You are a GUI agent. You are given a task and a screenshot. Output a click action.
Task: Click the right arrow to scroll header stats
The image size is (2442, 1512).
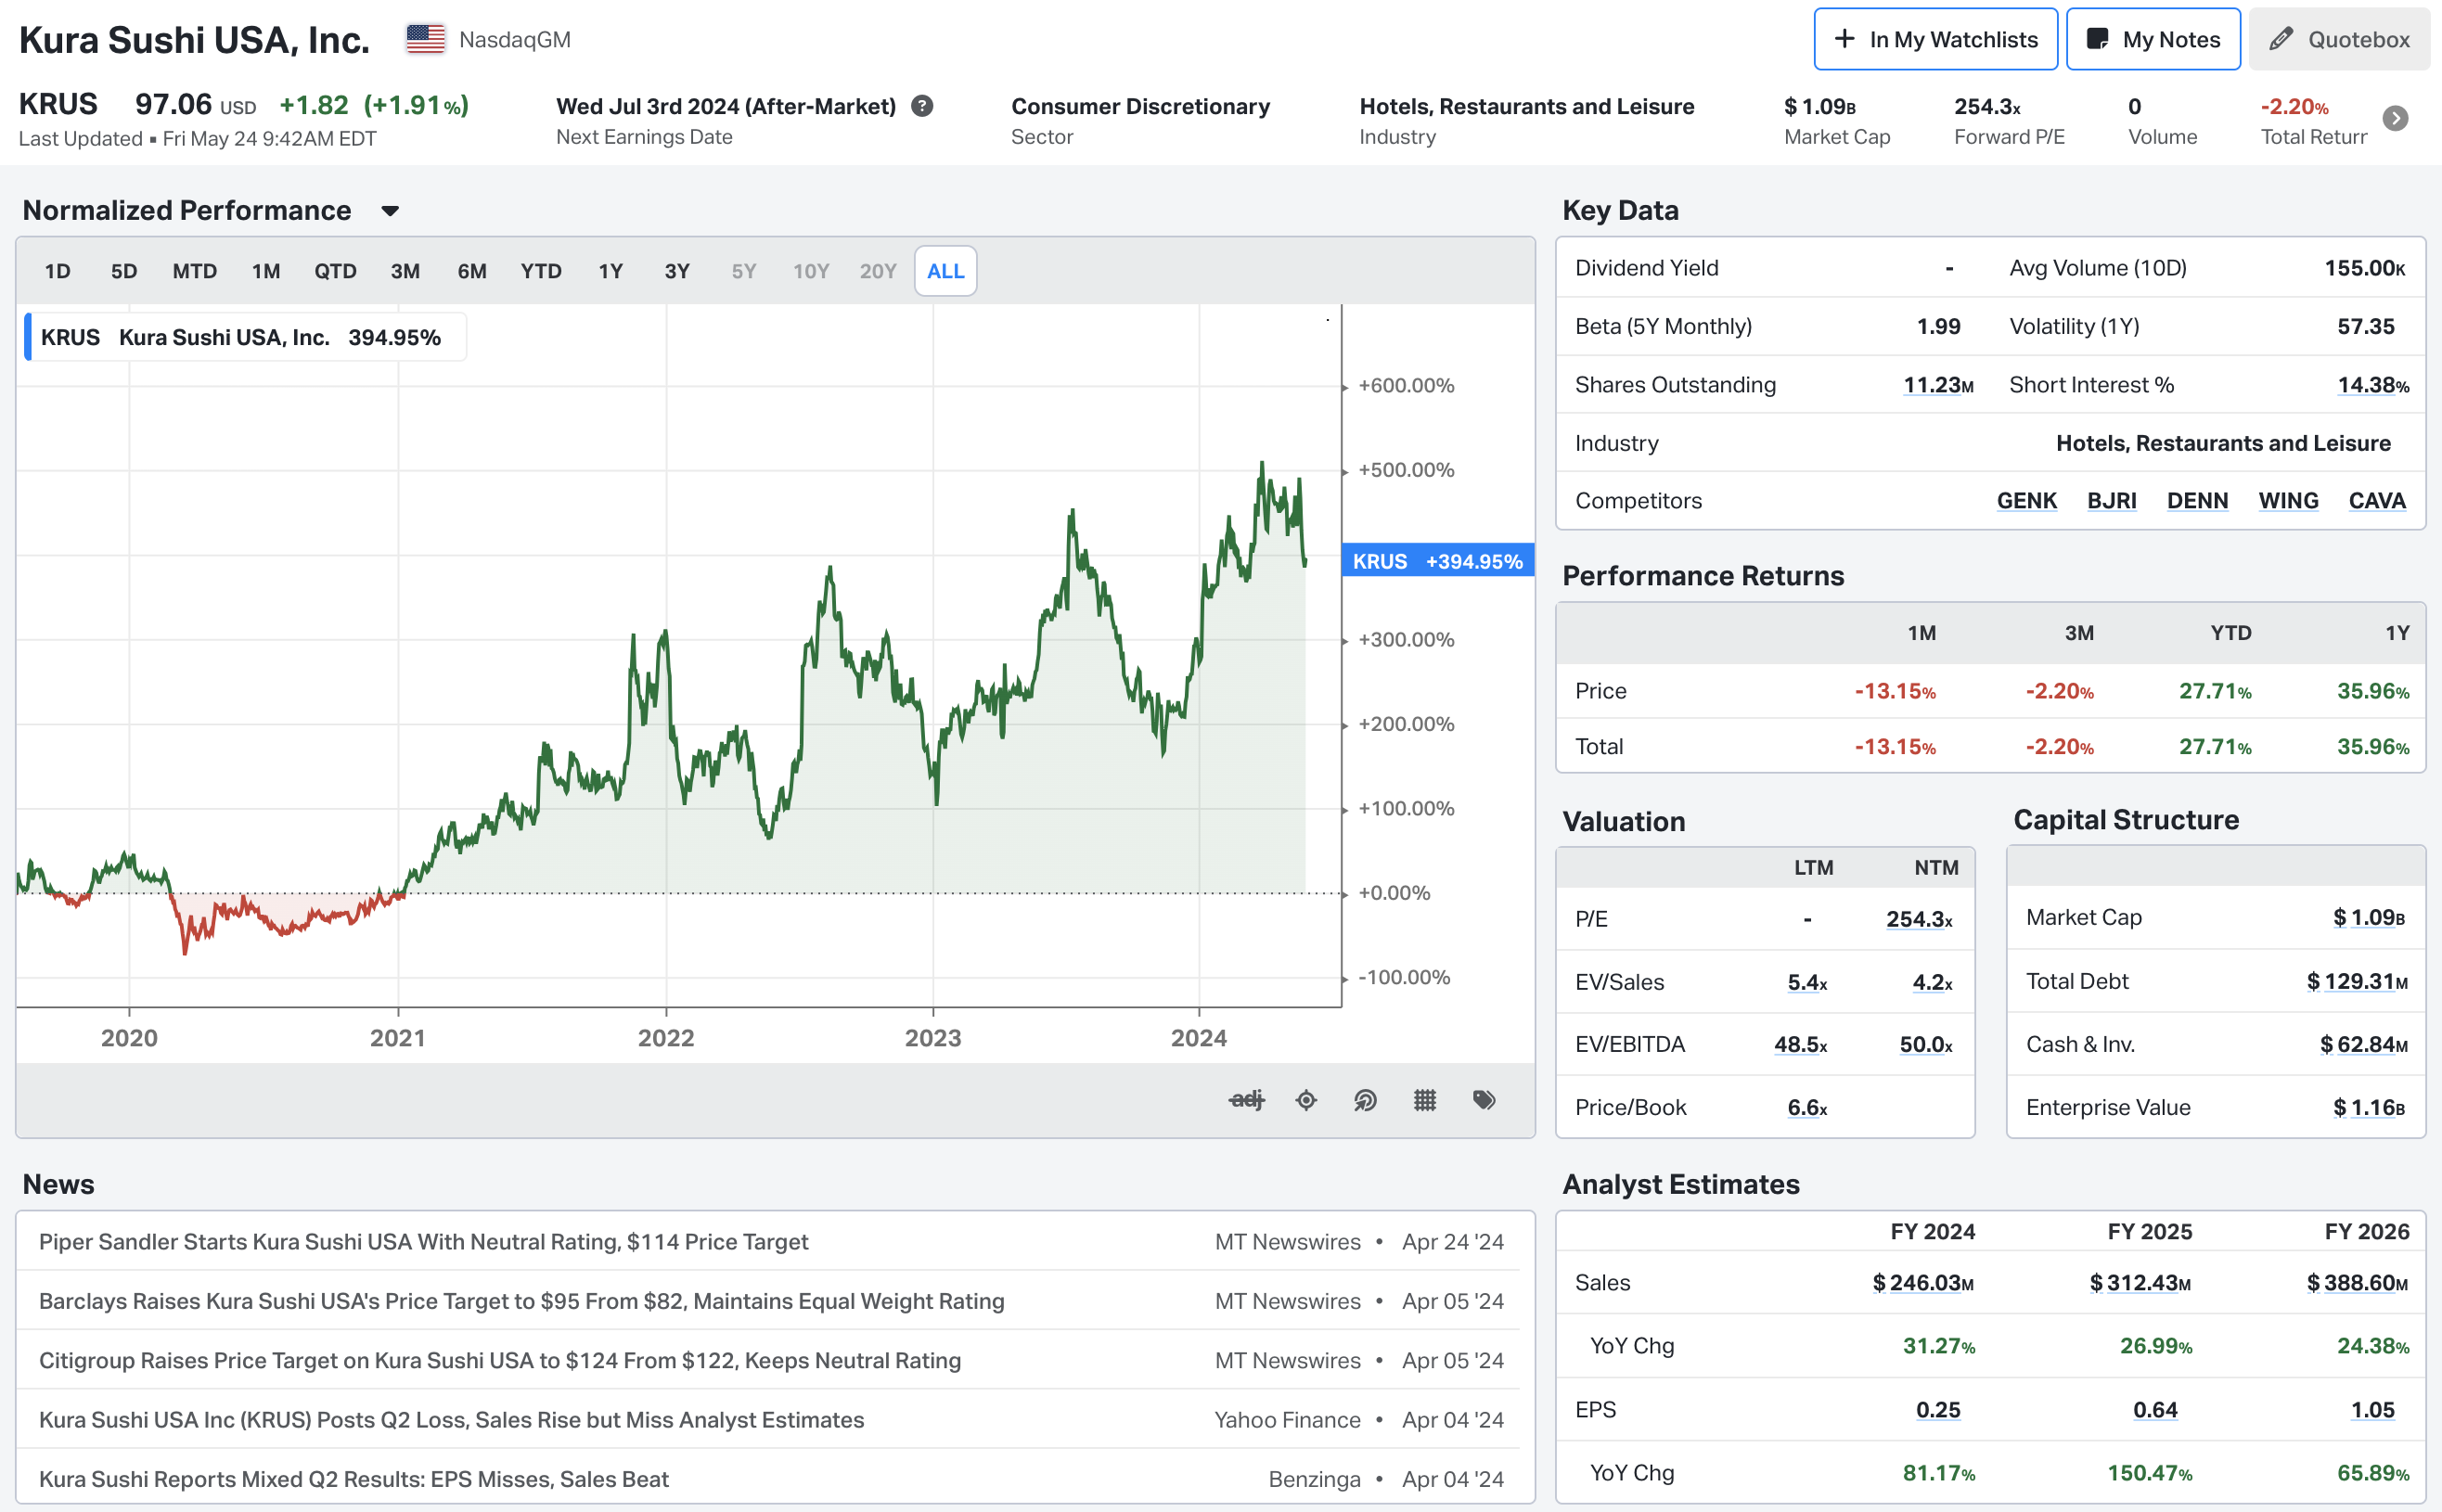pyautogui.click(x=2395, y=119)
